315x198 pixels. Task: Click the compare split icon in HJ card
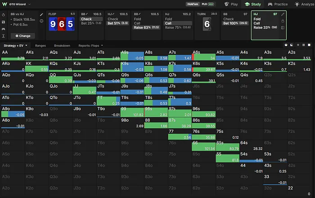click(x=283, y=28)
